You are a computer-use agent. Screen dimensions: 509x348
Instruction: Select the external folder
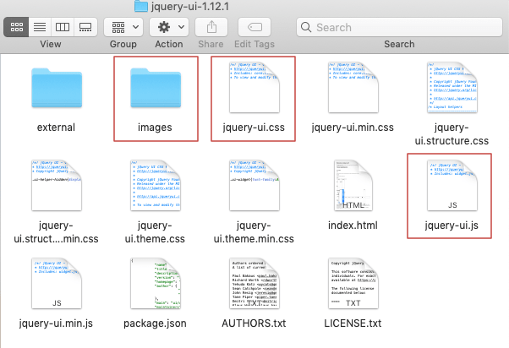pos(56,87)
